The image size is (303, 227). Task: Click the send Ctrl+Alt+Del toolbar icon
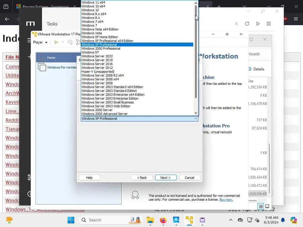pyautogui.click(x=70, y=42)
